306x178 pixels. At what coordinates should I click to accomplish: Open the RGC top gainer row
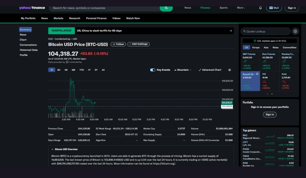268,137
